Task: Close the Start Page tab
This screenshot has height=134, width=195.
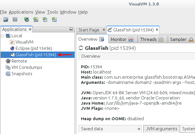Action: pos(104,30)
